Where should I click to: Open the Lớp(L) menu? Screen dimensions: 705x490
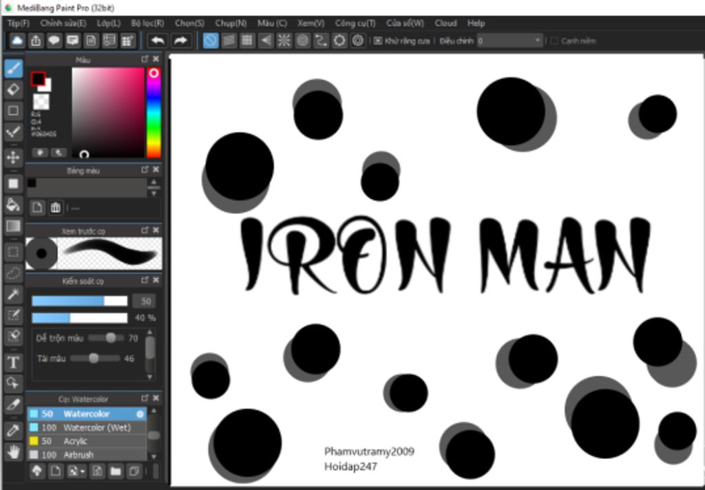pyautogui.click(x=109, y=23)
